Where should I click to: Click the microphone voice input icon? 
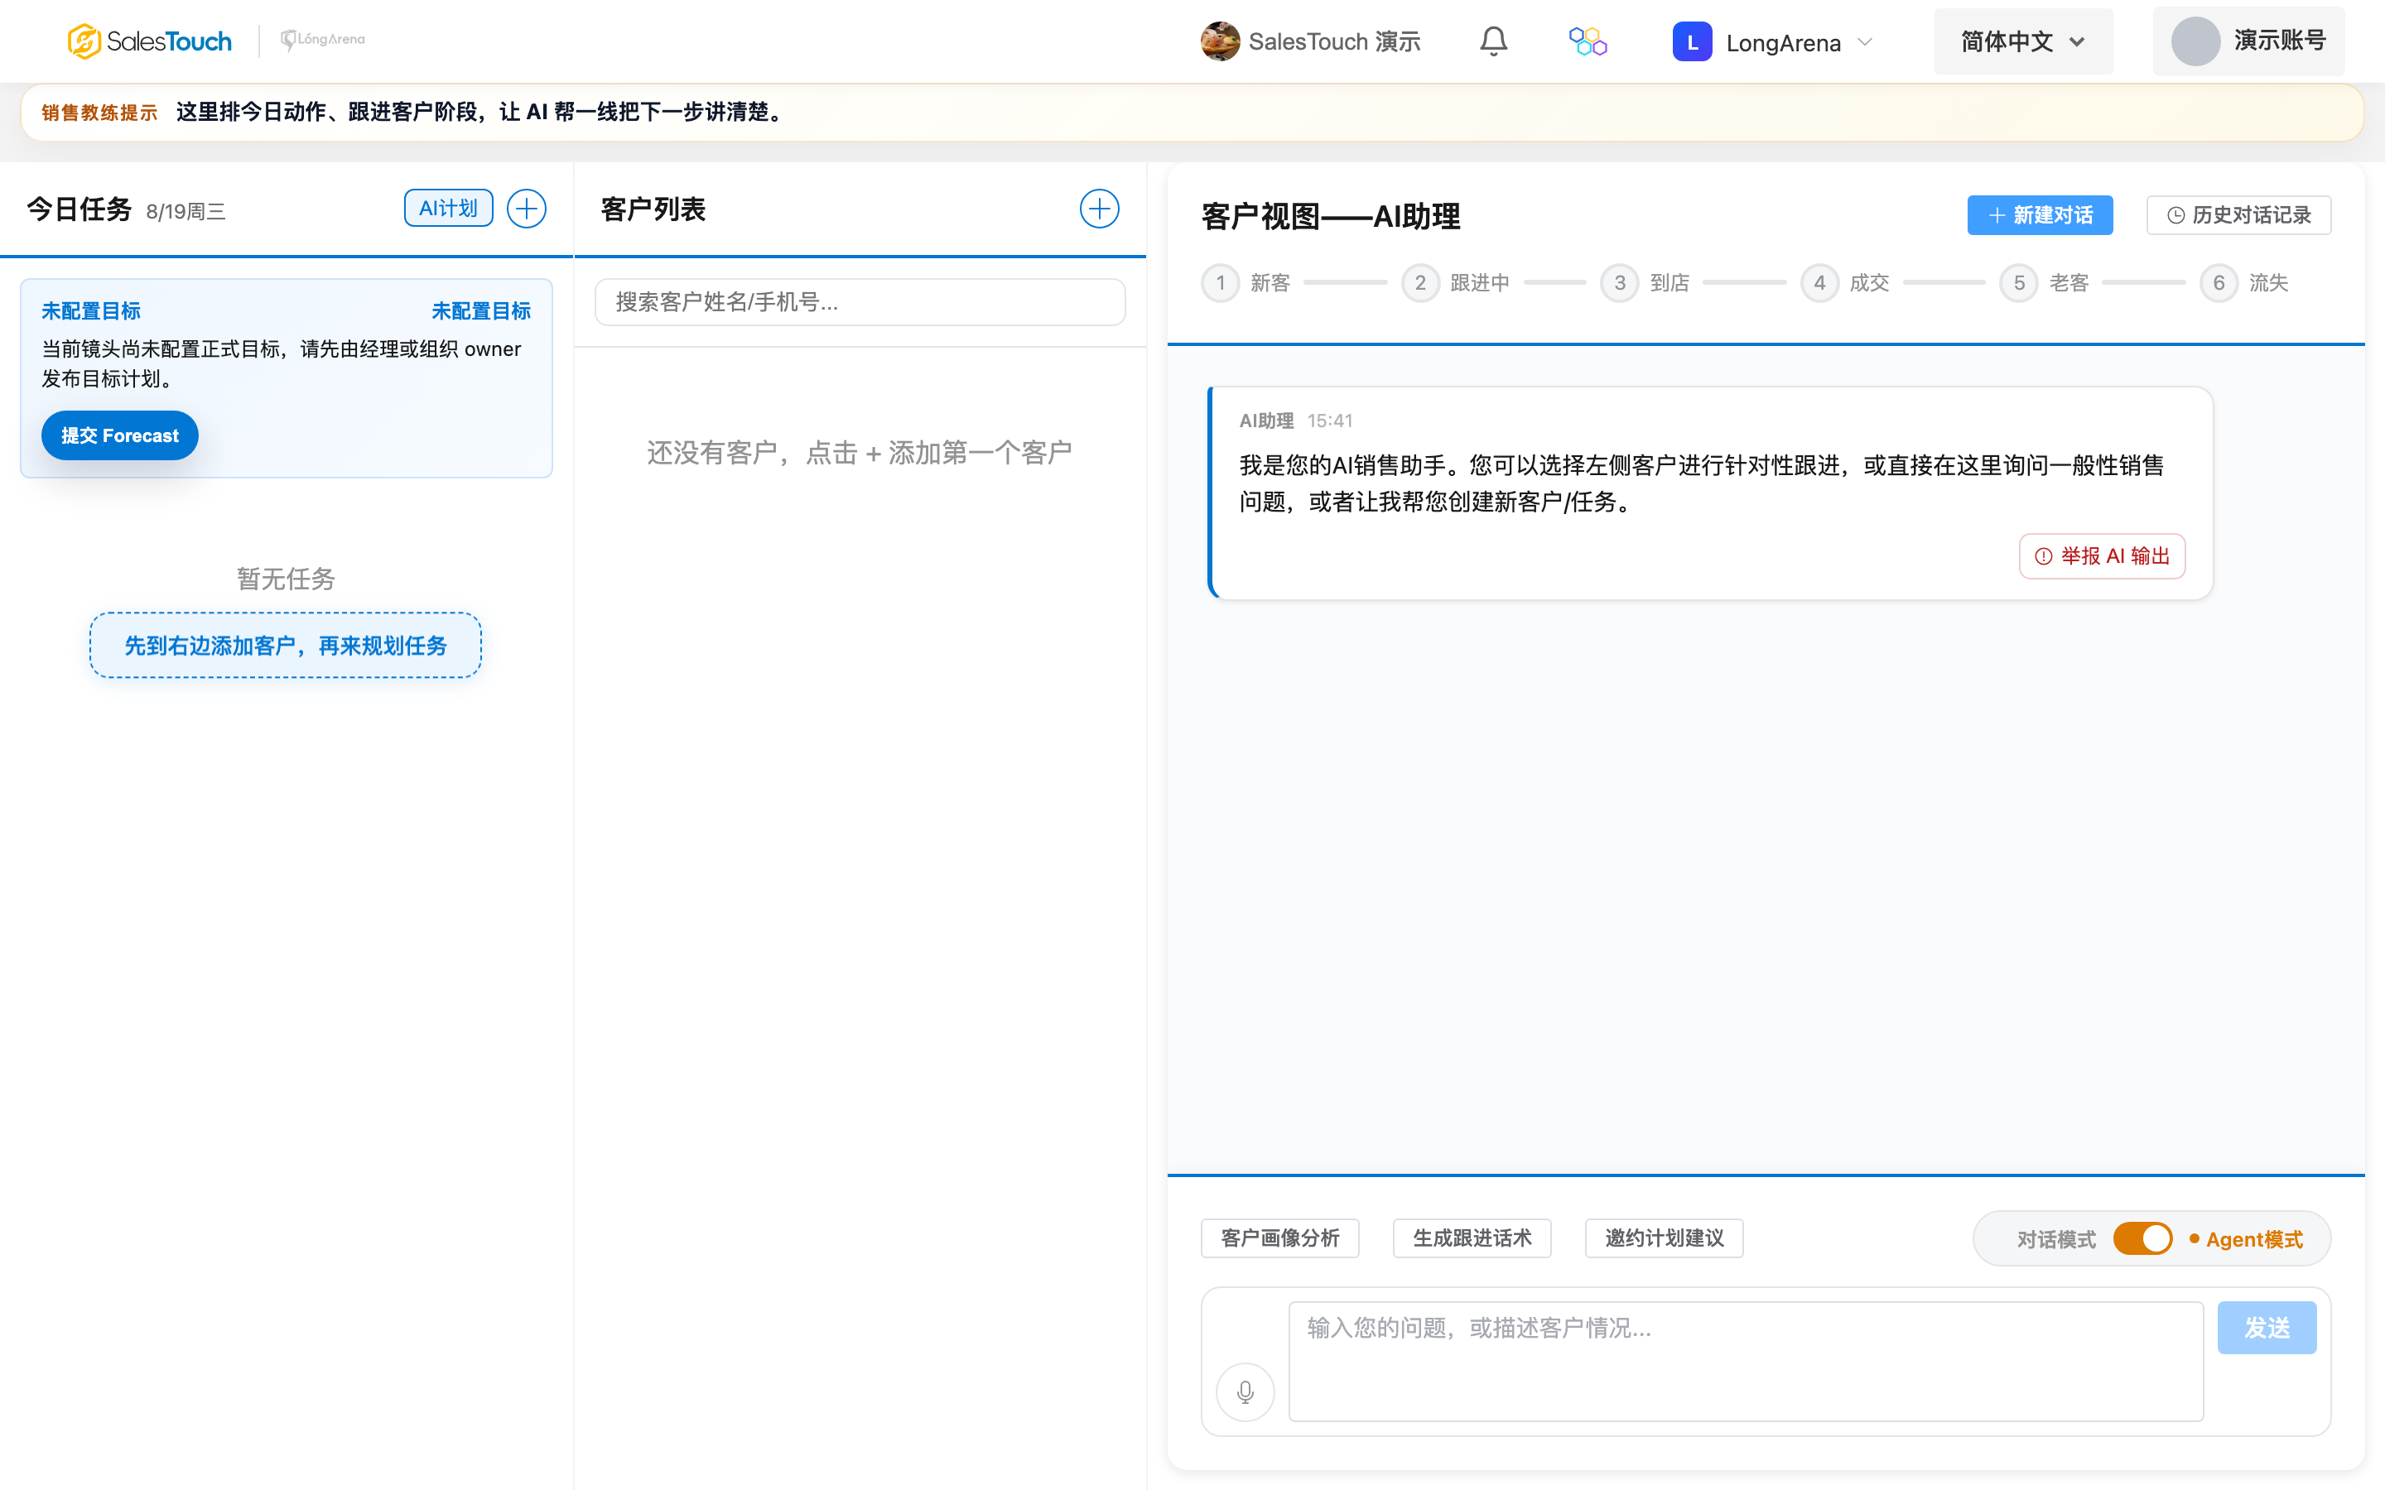coord(1245,1391)
